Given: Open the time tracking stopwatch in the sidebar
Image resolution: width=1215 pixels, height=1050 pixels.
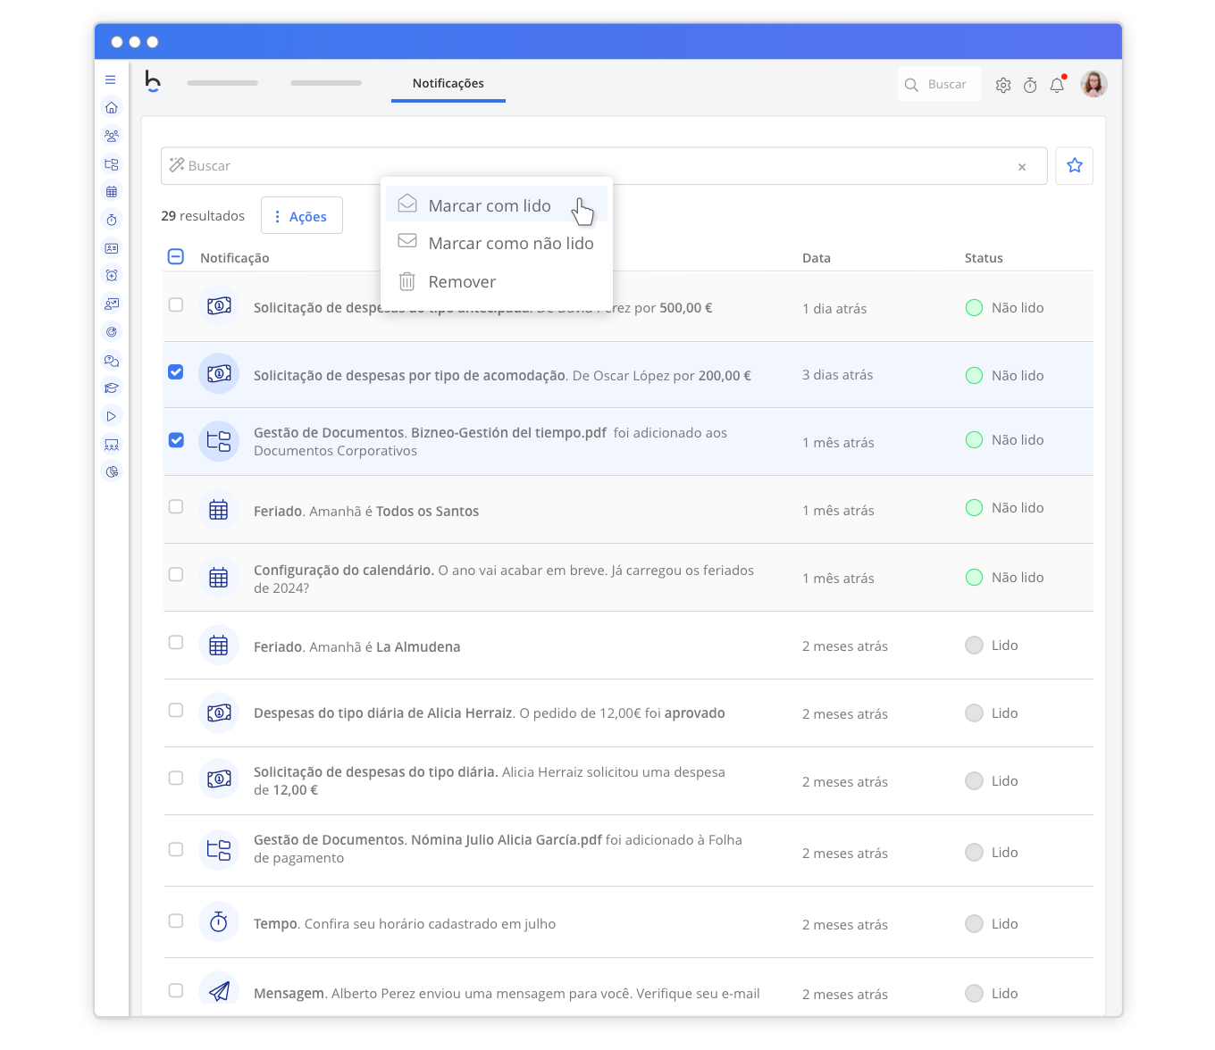Looking at the screenshot, I should [111, 219].
